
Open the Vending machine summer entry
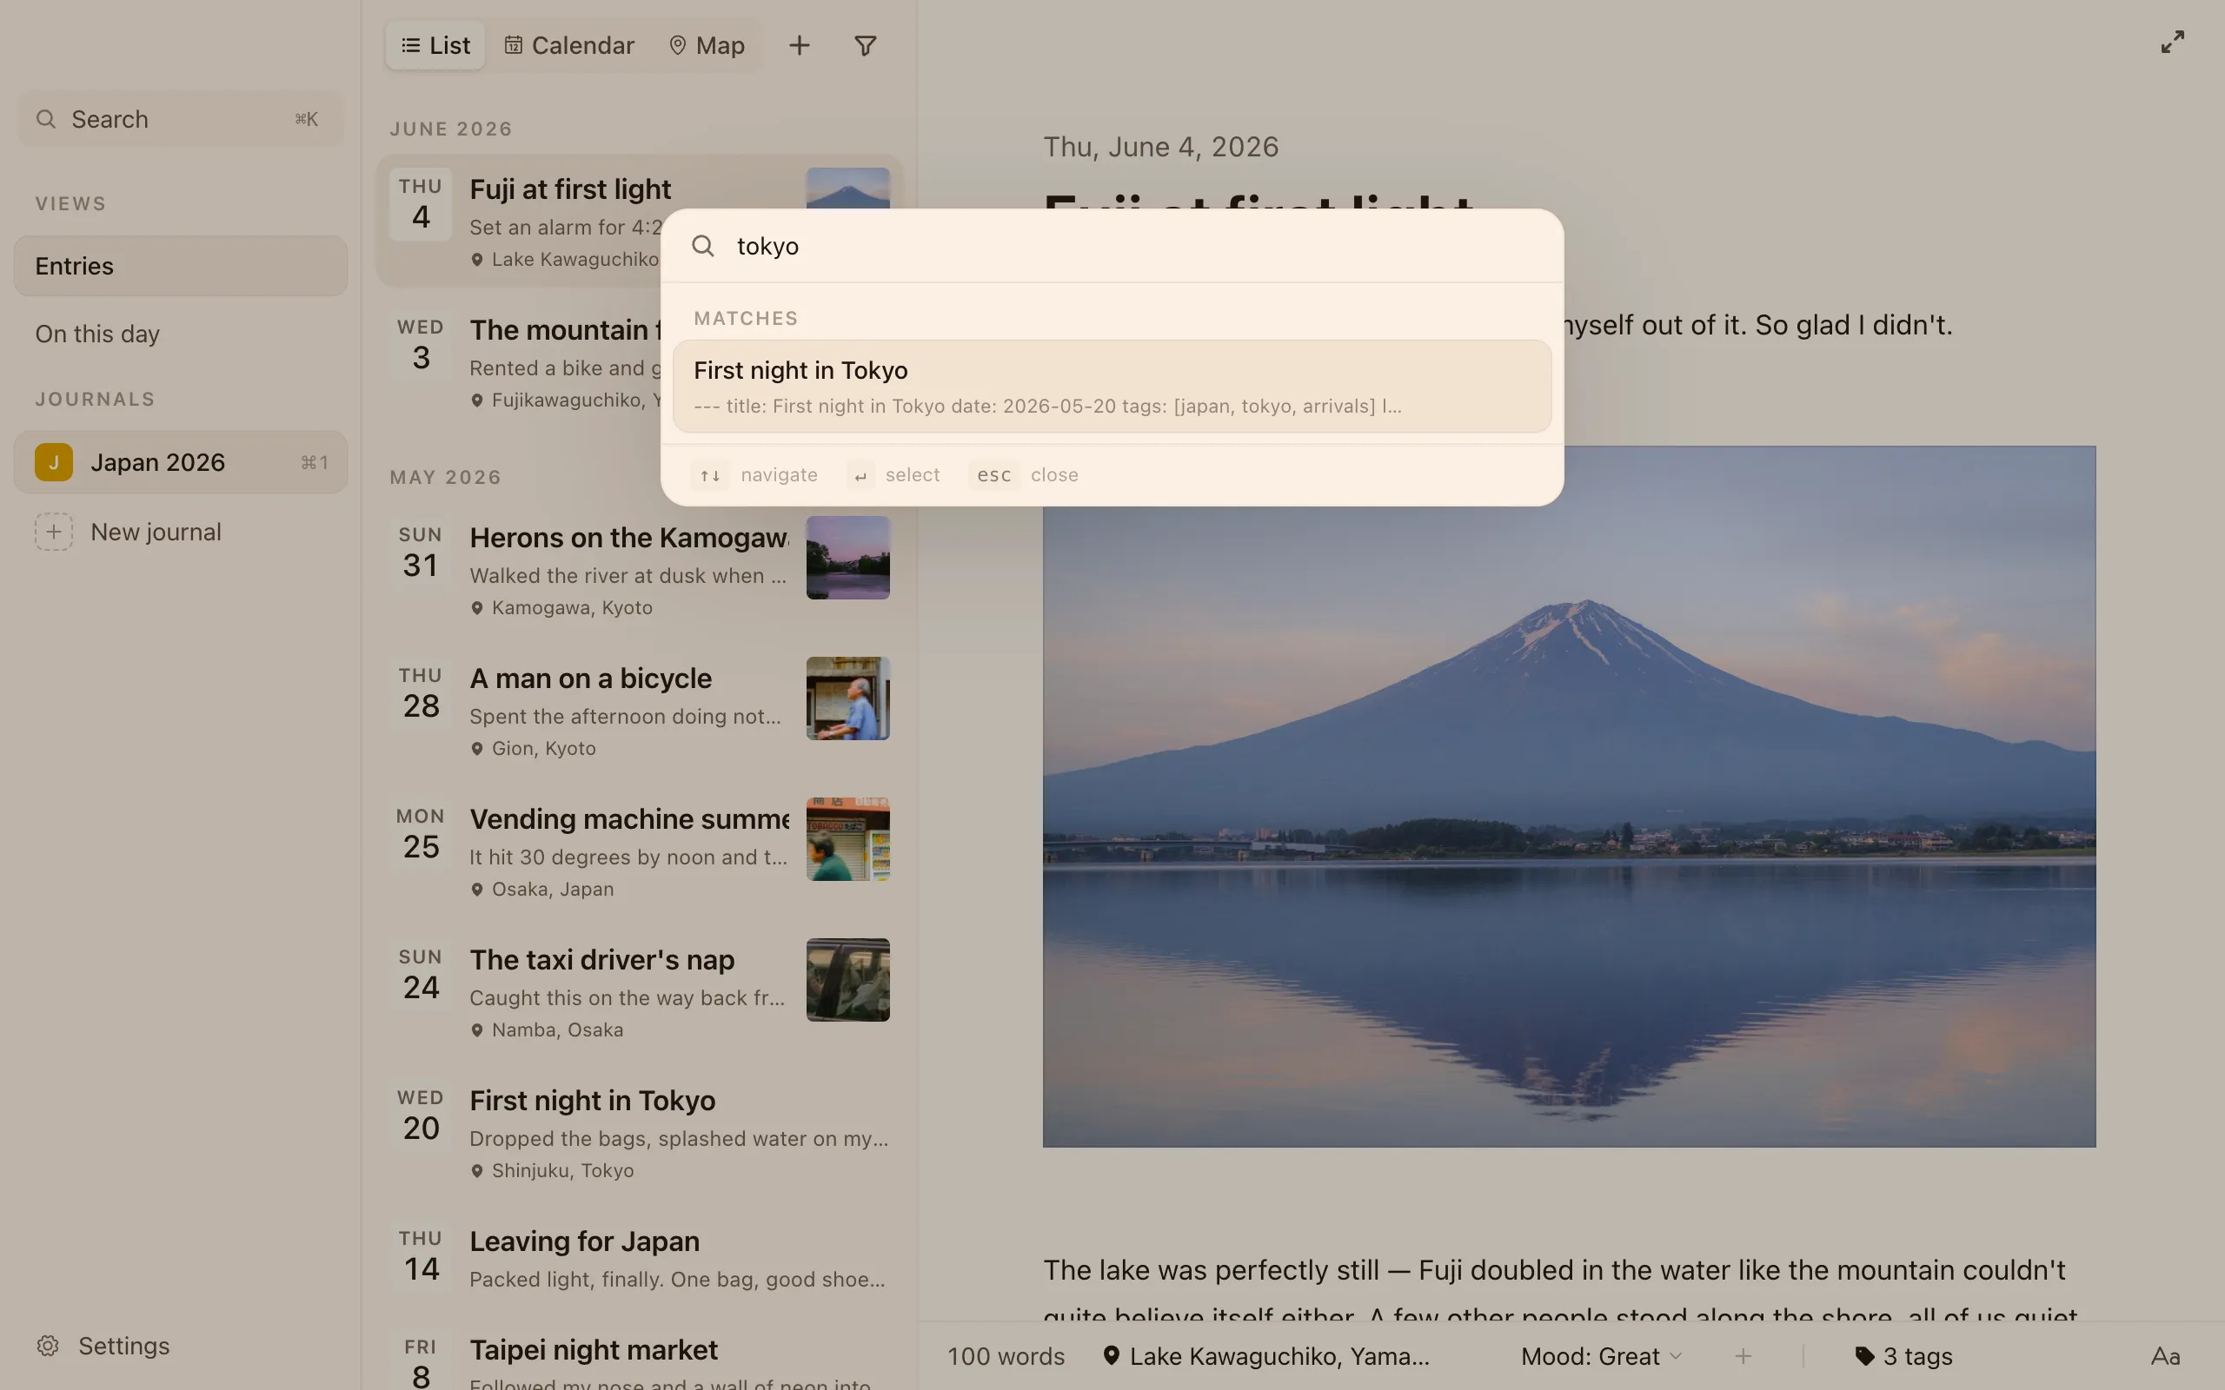(639, 851)
